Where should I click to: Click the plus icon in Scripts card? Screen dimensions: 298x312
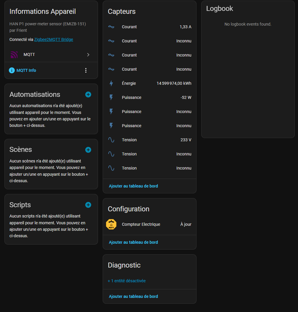click(88, 205)
